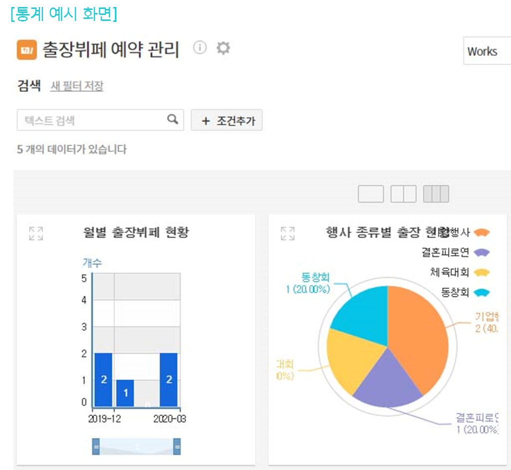Viewport: 511px width, 470px height.
Task: Switch to single-column layout
Action: pos(371,194)
